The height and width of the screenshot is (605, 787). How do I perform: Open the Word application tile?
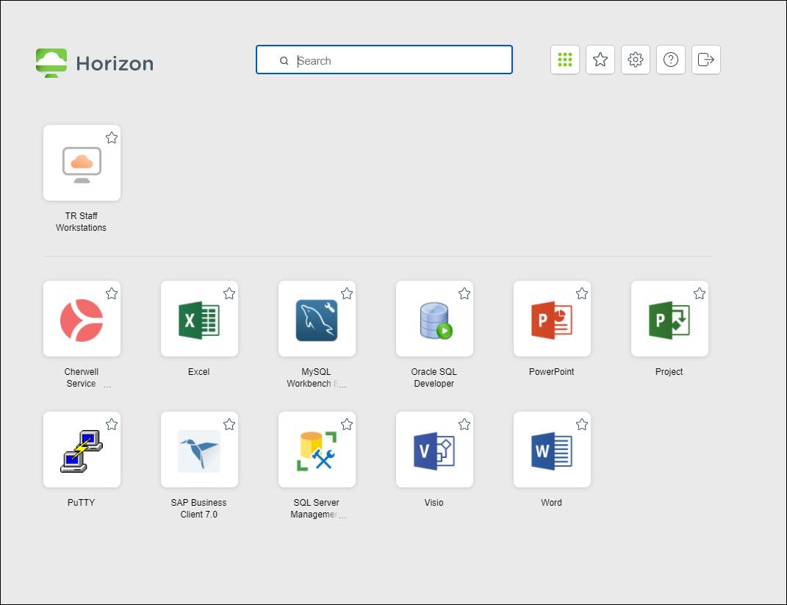552,449
